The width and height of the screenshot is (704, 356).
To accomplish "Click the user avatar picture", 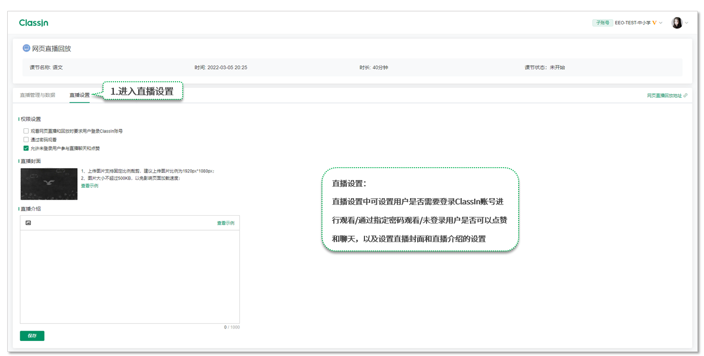I will click(x=677, y=23).
